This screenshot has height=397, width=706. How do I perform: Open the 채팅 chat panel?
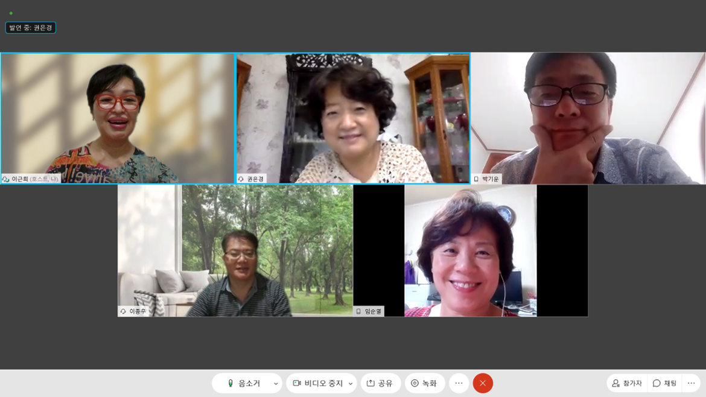coord(664,383)
